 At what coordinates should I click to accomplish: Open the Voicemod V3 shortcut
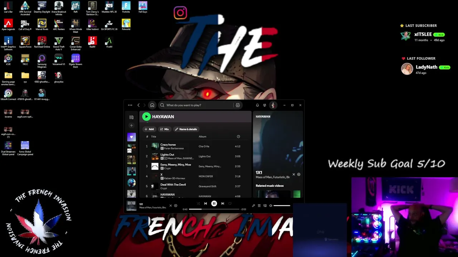pyautogui.click(x=59, y=60)
